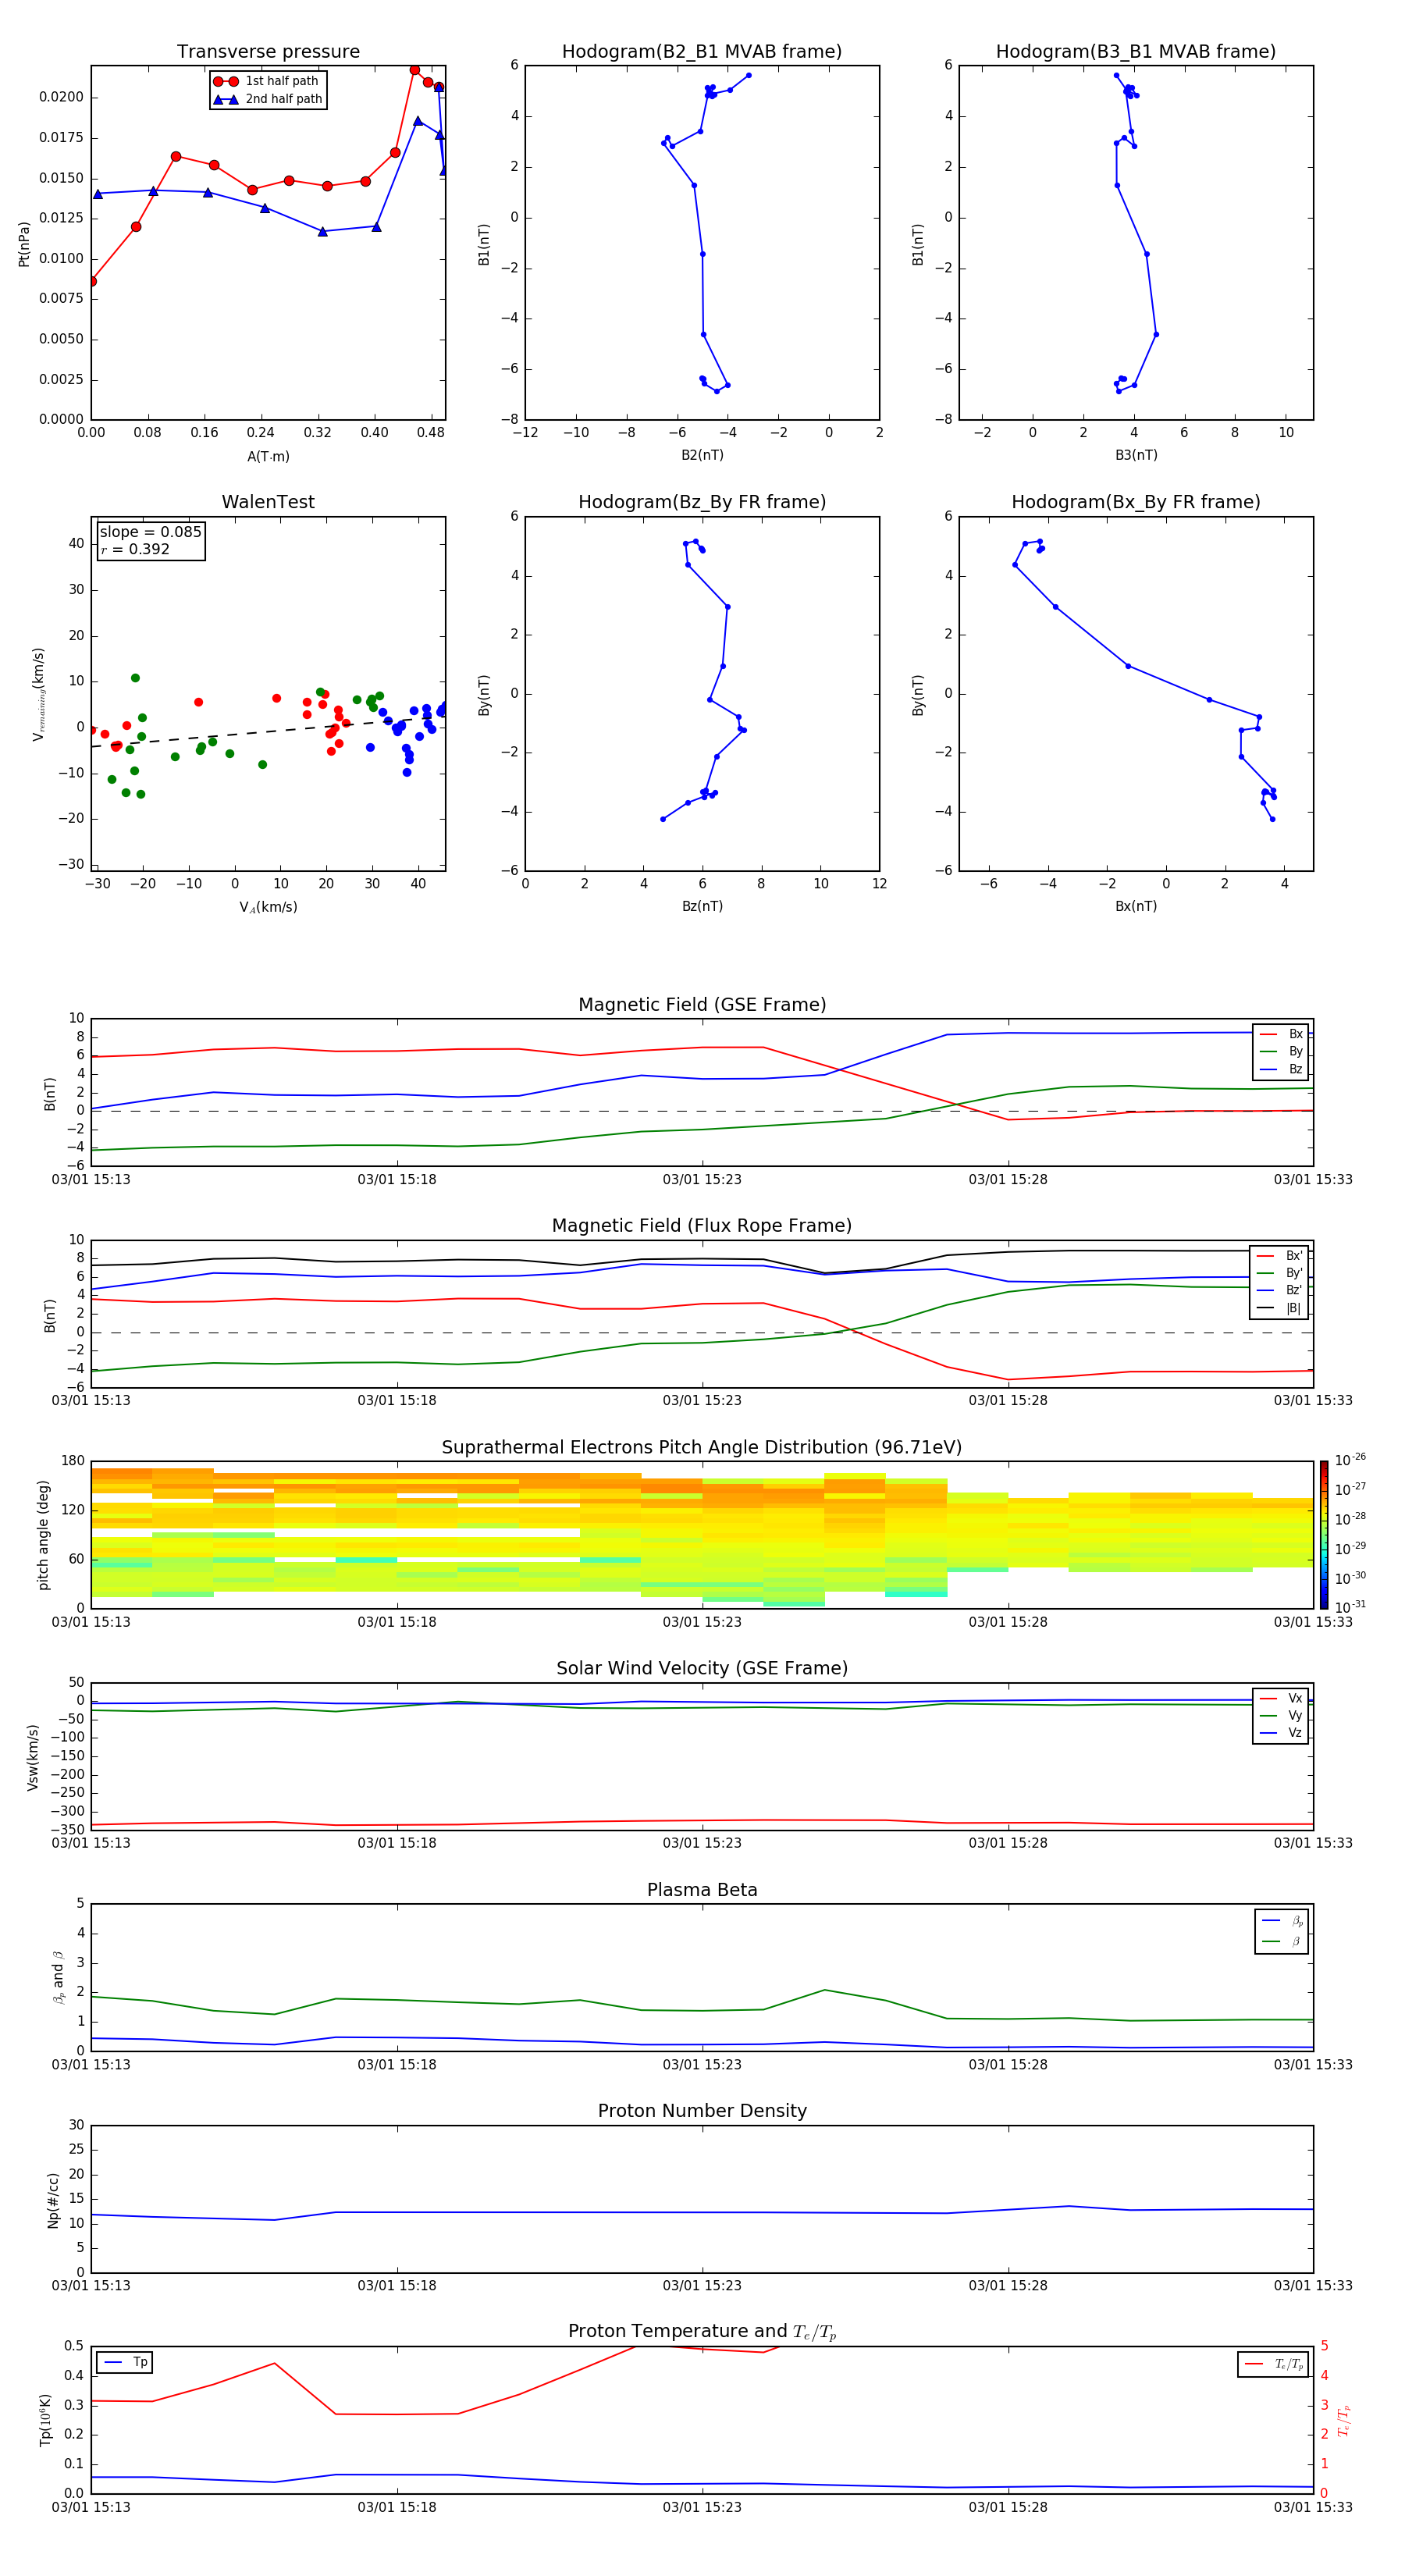
Task: Click the 'Solar Wind Velocity (GSE Frame)' title
Action: pyautogui.click(x=702, y=1668)
